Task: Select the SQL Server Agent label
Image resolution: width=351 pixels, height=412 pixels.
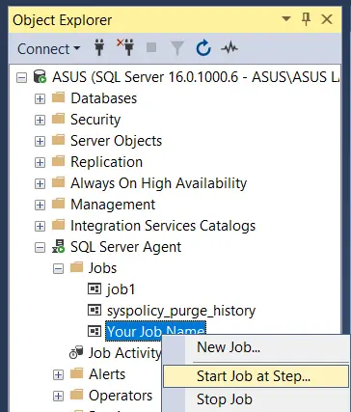Action: pos(125,247)
